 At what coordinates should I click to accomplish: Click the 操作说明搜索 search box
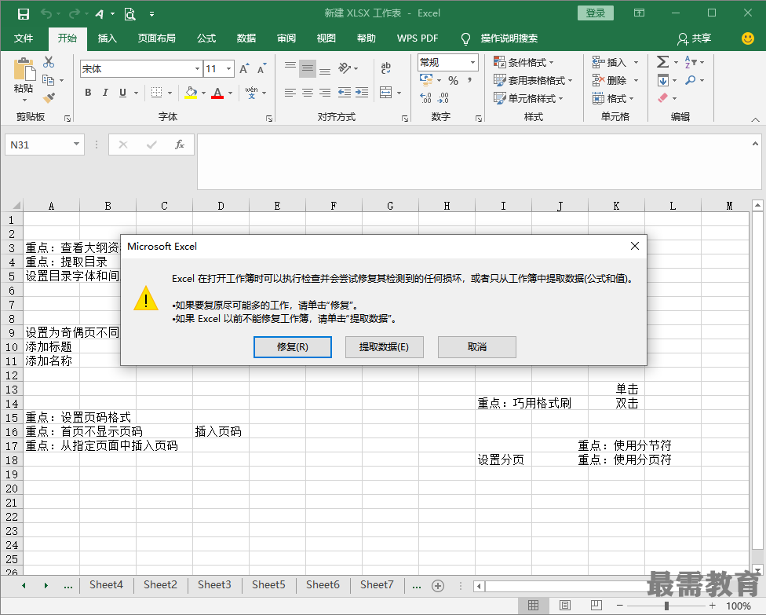pos(509,38)
